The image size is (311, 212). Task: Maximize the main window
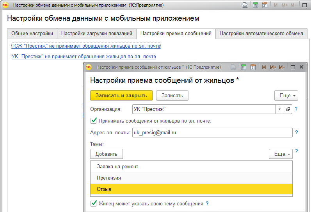pyautogui.click(x=305, y=5)
